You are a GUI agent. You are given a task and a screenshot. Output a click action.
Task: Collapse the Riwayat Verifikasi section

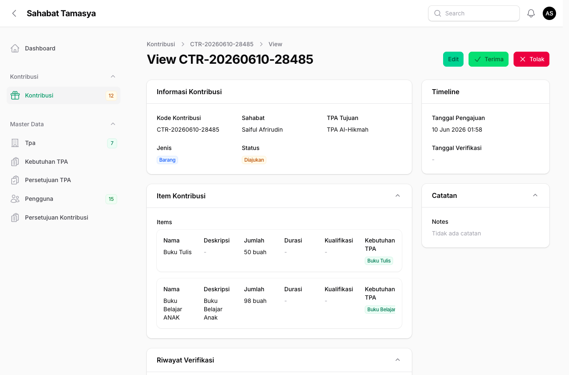[x=398, y=360]
